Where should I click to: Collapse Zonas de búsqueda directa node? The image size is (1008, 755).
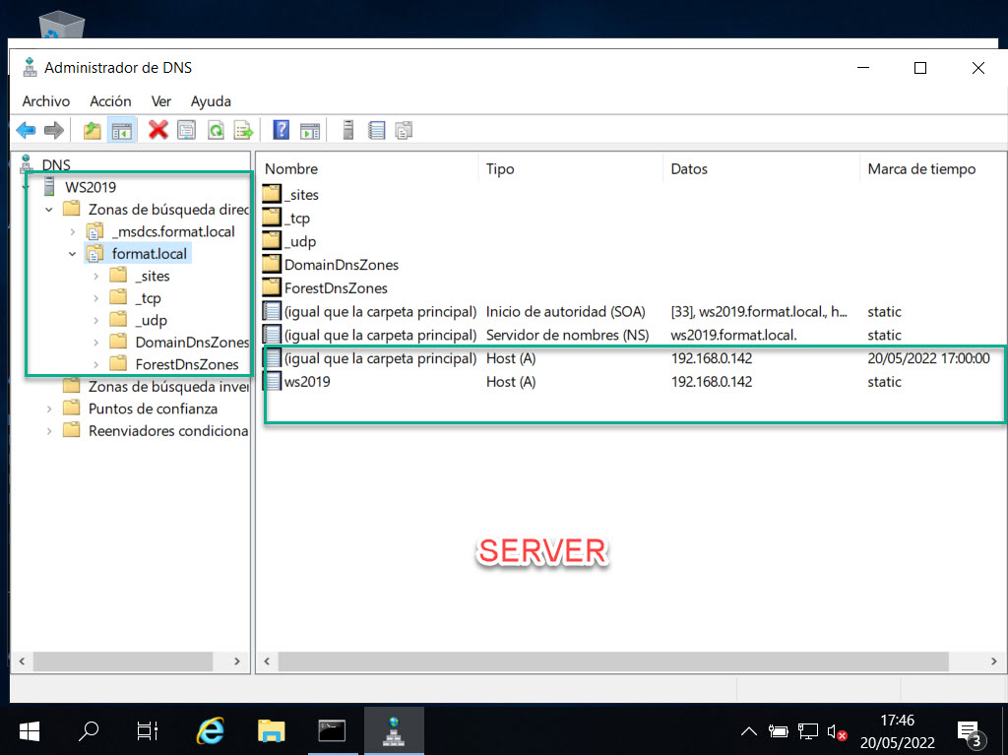click(49, 210)
